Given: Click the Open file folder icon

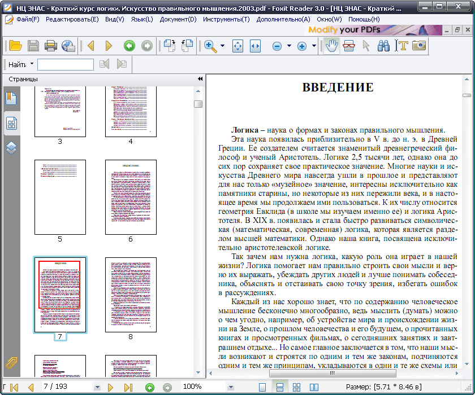Looking at the screenshot, I should point(15,46).
